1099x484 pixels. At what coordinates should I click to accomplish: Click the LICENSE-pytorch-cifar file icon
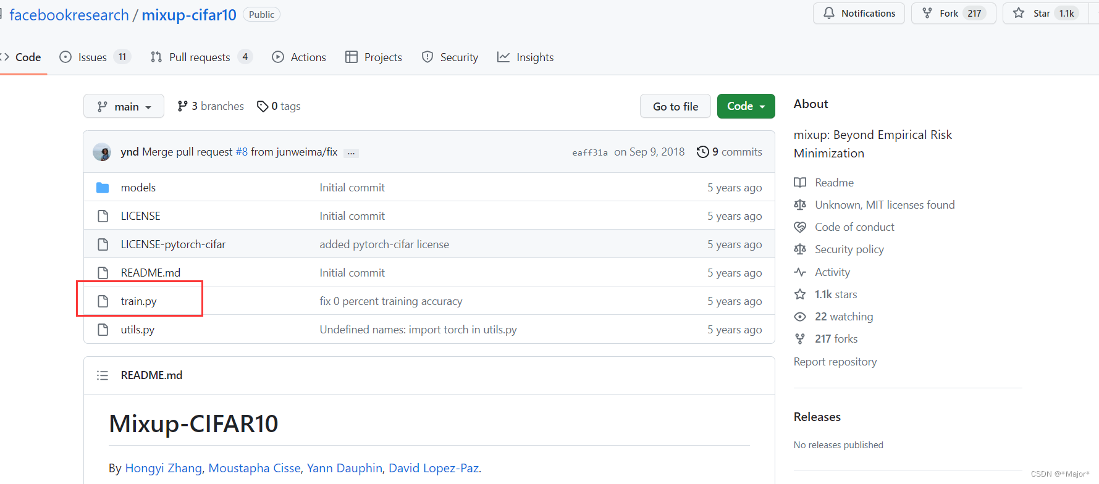(x=103, y=244)
